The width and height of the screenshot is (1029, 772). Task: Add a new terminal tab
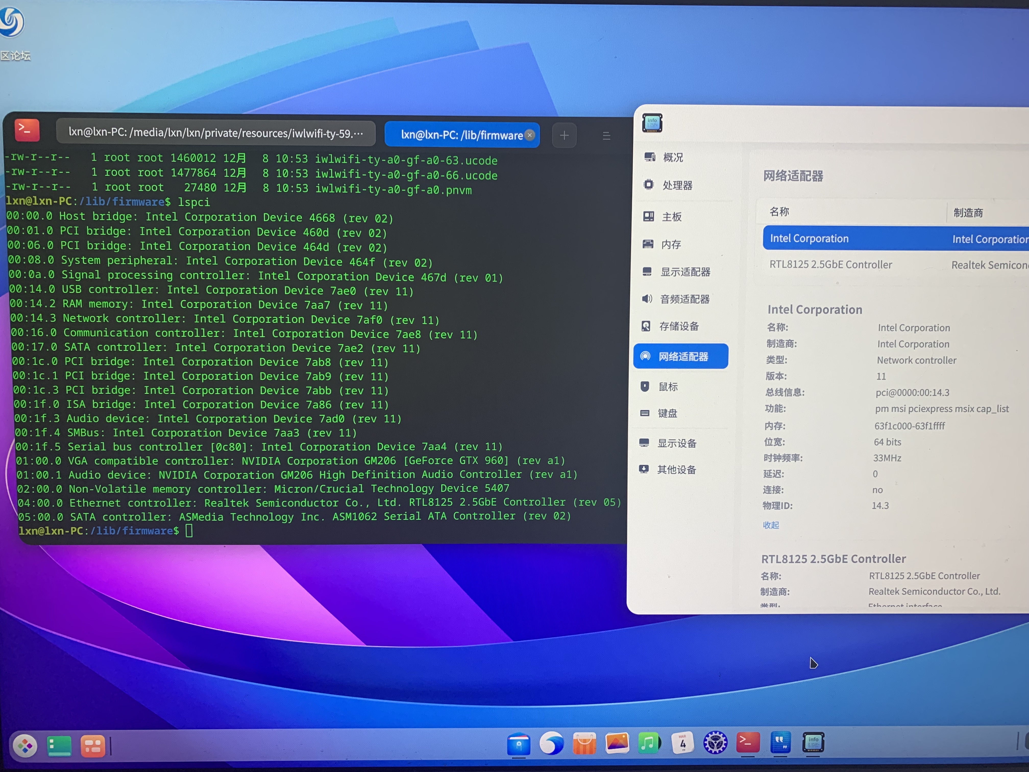(564, 135)
